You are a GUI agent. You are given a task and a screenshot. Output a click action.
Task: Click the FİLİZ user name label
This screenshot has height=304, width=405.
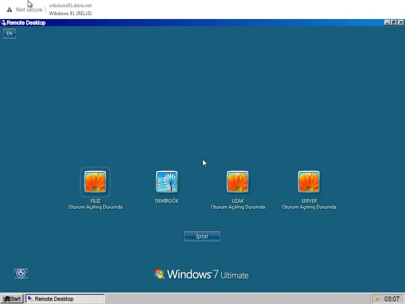[95, 201]
